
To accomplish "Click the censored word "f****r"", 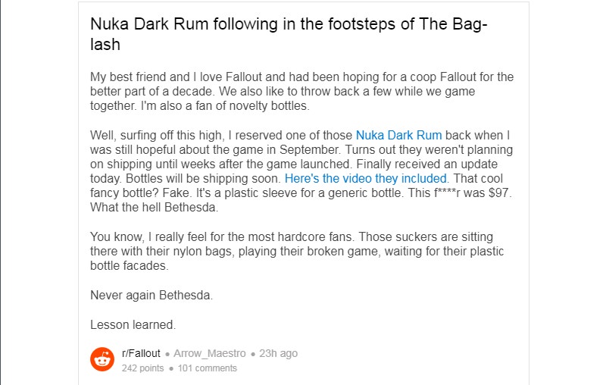I will pyautogui.click(x=447, y=193).
